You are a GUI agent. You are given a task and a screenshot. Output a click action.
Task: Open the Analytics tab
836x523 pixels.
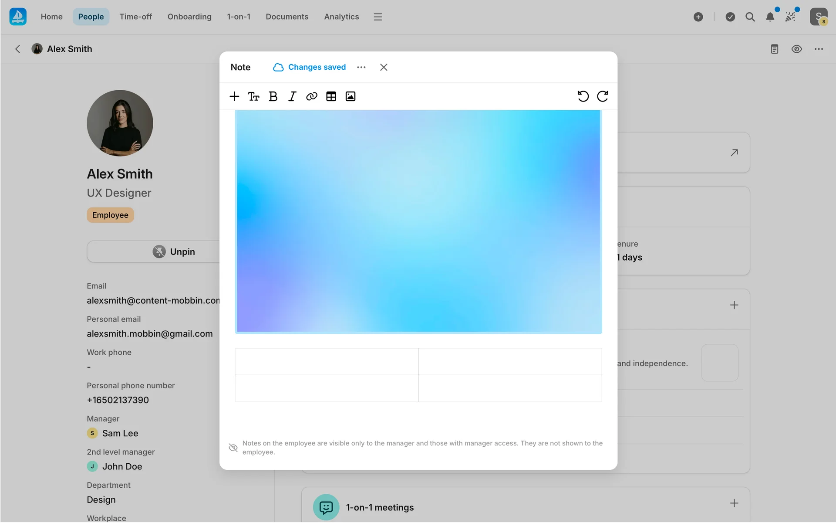point(341,17)
